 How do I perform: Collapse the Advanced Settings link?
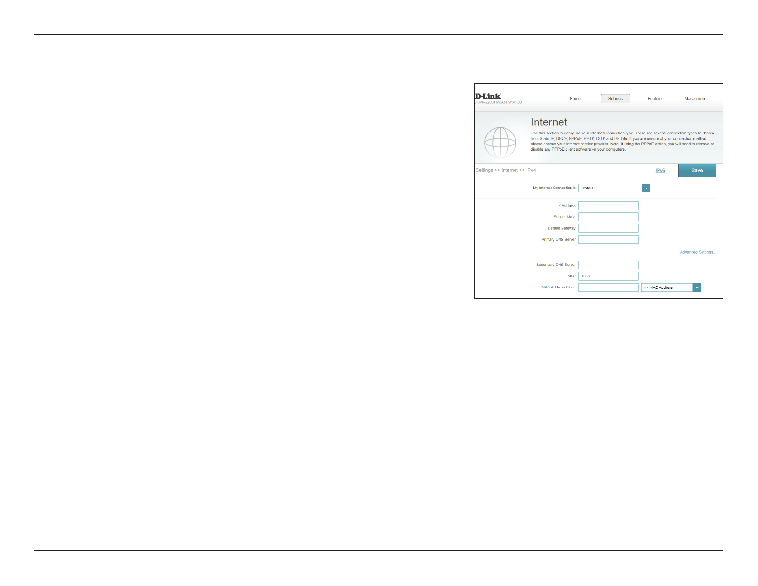[698, 252]
